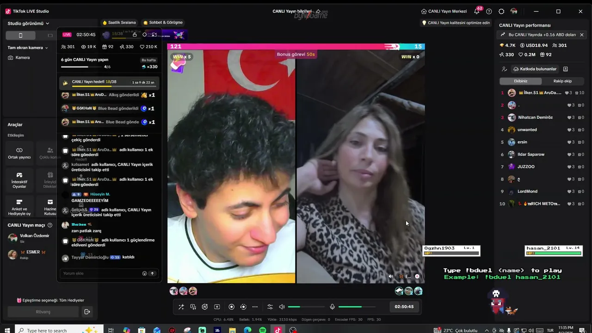Open TikTok LIVE Studio settings gear
592x333 pixels.
click(501, 11)
